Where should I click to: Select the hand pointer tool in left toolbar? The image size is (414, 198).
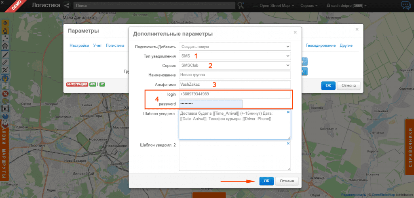[5, 31]
